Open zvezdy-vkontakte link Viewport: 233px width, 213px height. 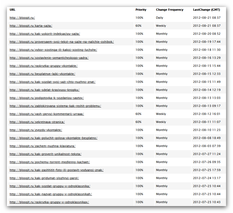36,130
